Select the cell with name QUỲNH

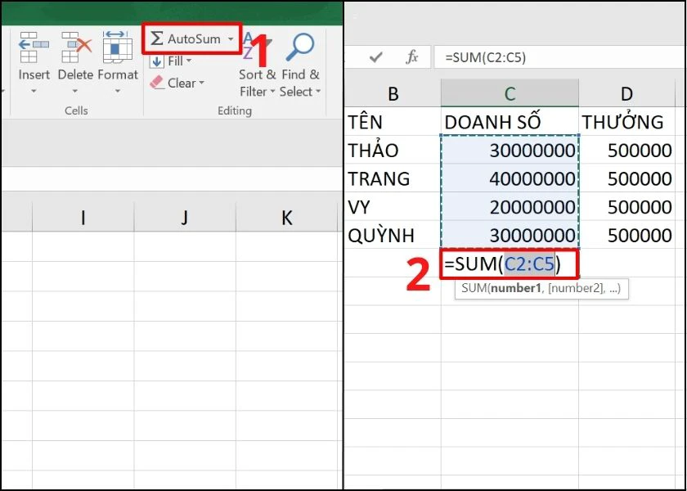coord(393,235)
